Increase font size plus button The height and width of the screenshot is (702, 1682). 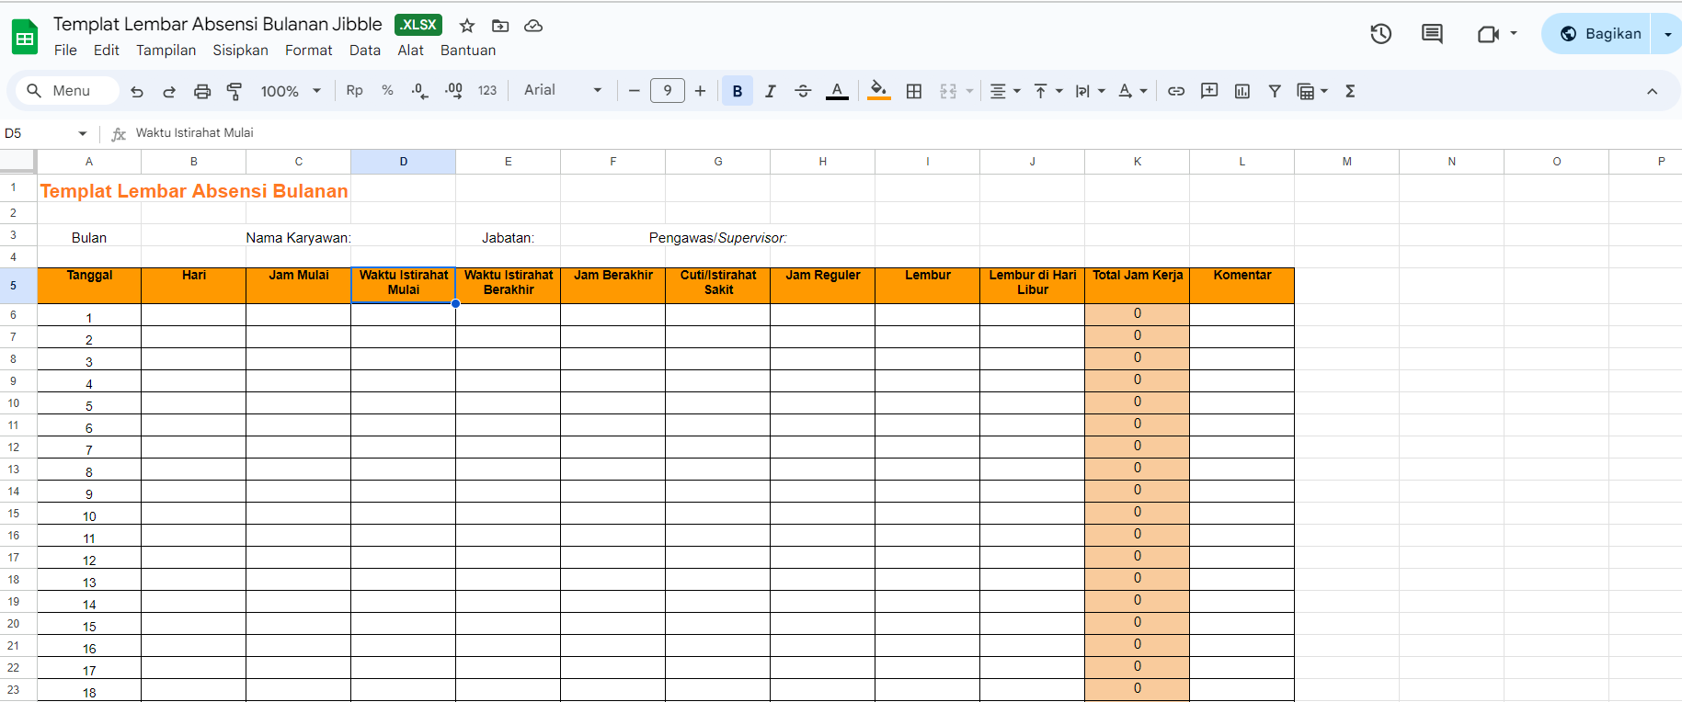701,91
